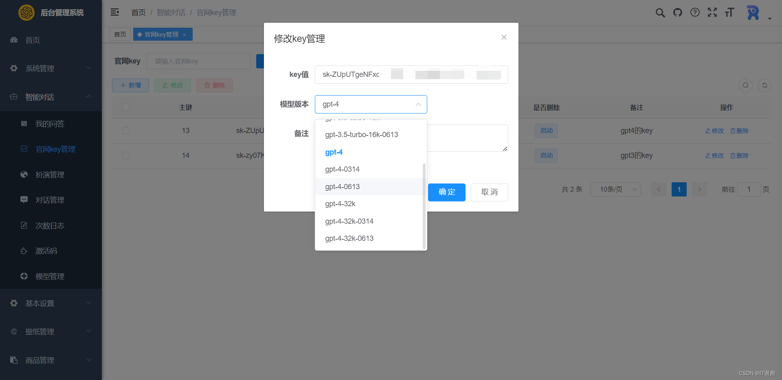782x380 pixels.
Task: Select gpt-4-32k option
Action: coord(371,204)
